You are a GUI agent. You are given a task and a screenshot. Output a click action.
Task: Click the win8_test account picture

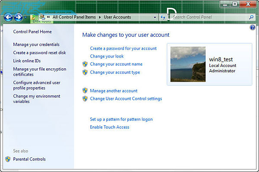click(188, 64)
